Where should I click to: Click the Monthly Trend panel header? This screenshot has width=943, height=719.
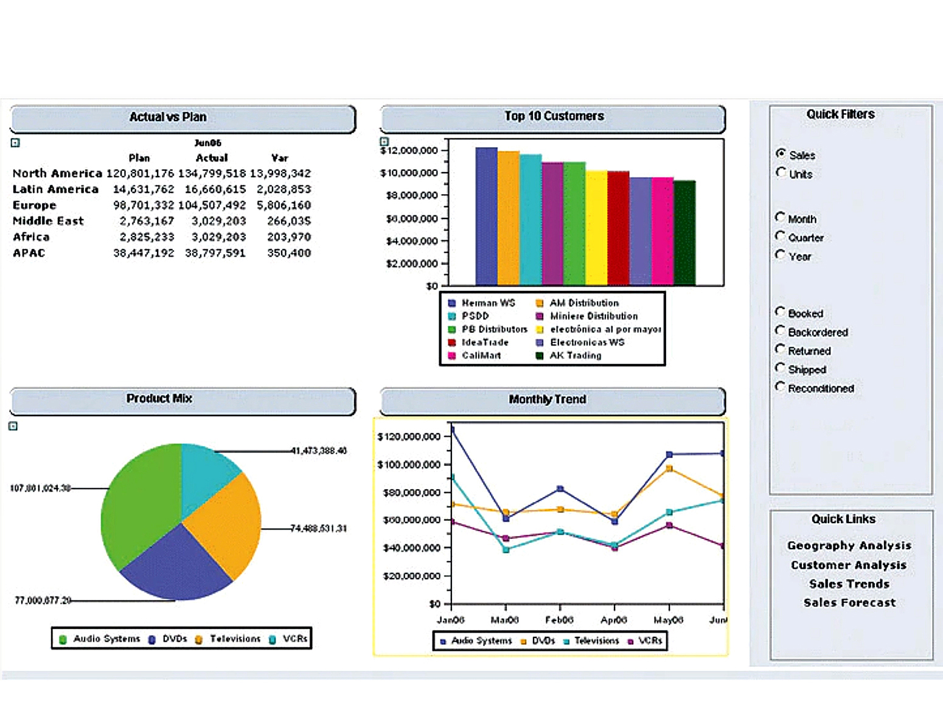552,401
